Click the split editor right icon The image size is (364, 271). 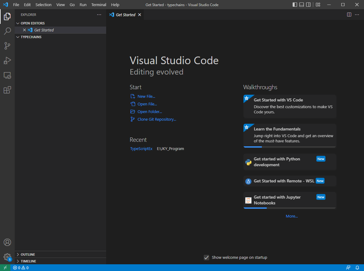click(x=349, y=15)
